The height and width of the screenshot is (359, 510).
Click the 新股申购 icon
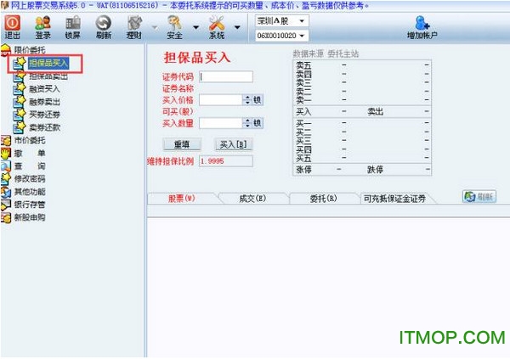coord(6,217)
